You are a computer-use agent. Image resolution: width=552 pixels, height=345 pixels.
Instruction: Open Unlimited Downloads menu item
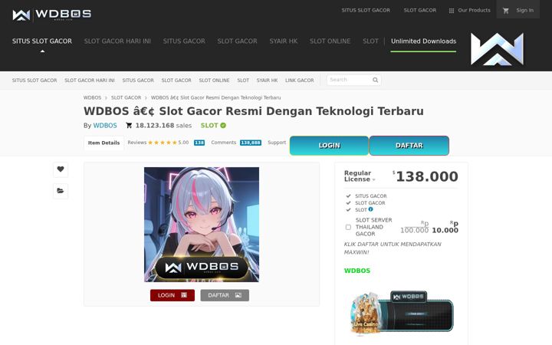pyautogui.click(x=423, y=41)
